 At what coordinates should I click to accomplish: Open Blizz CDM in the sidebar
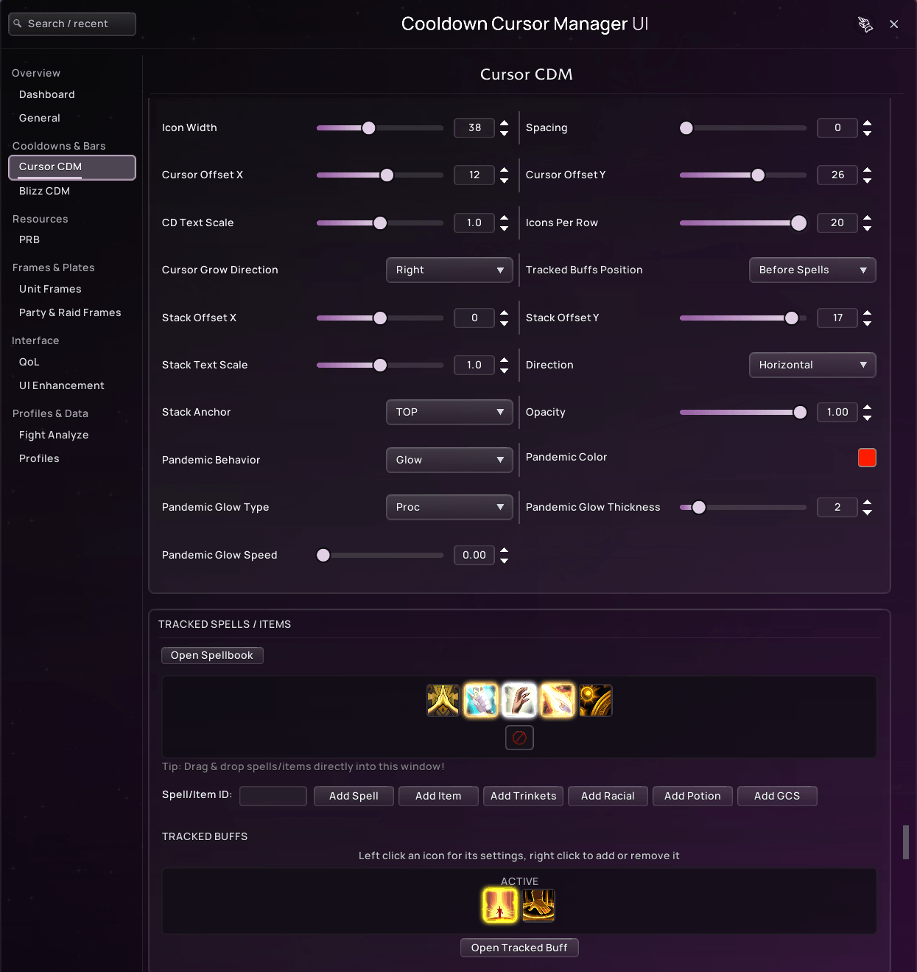(x=44, y=191)
